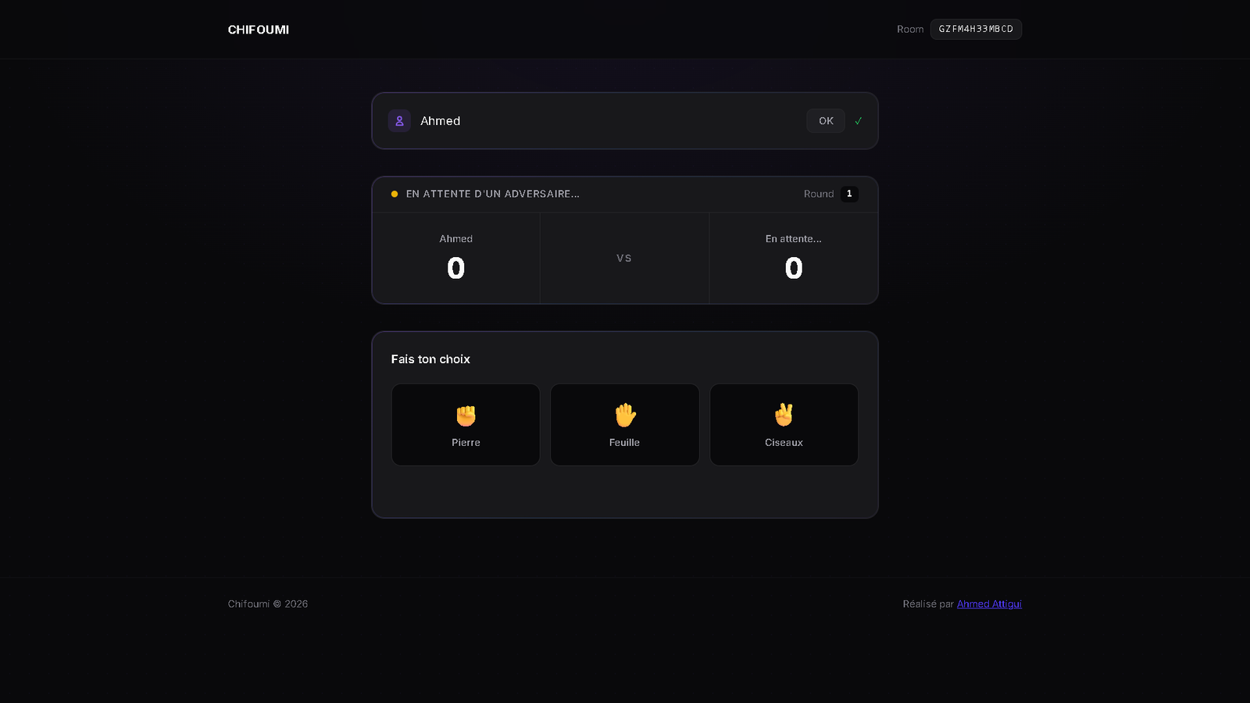The image size is (1250, 703).
Task: Click the opponent's zero score
Action: (x=794, y=269)
